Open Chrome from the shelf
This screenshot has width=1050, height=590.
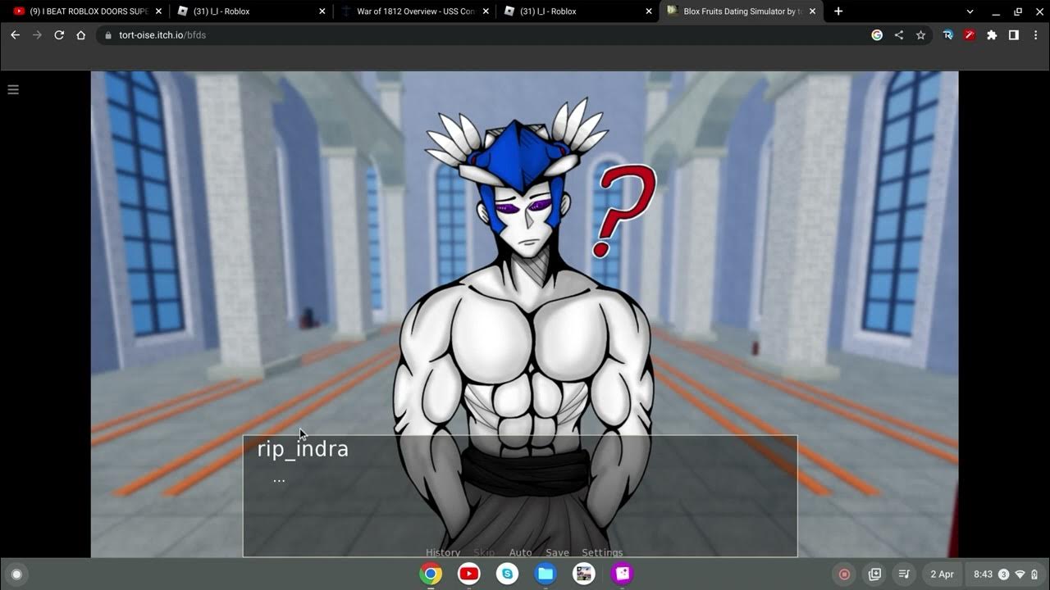[x=431, y=574]
